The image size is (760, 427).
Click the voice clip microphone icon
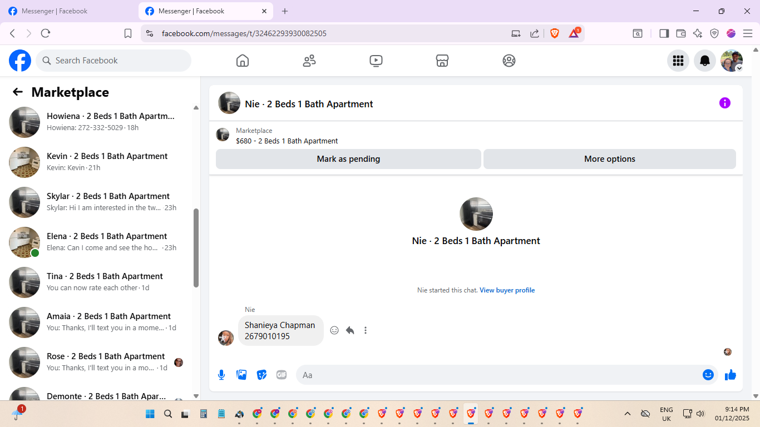(221, 375)
